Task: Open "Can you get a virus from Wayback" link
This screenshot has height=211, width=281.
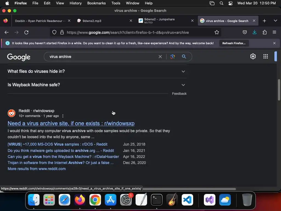Action: point(63,157)
